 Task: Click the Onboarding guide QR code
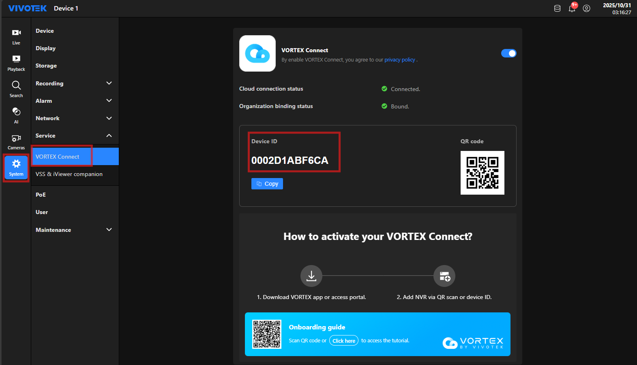point(267,334)
